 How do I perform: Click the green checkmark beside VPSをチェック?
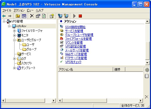click(61, 61)
